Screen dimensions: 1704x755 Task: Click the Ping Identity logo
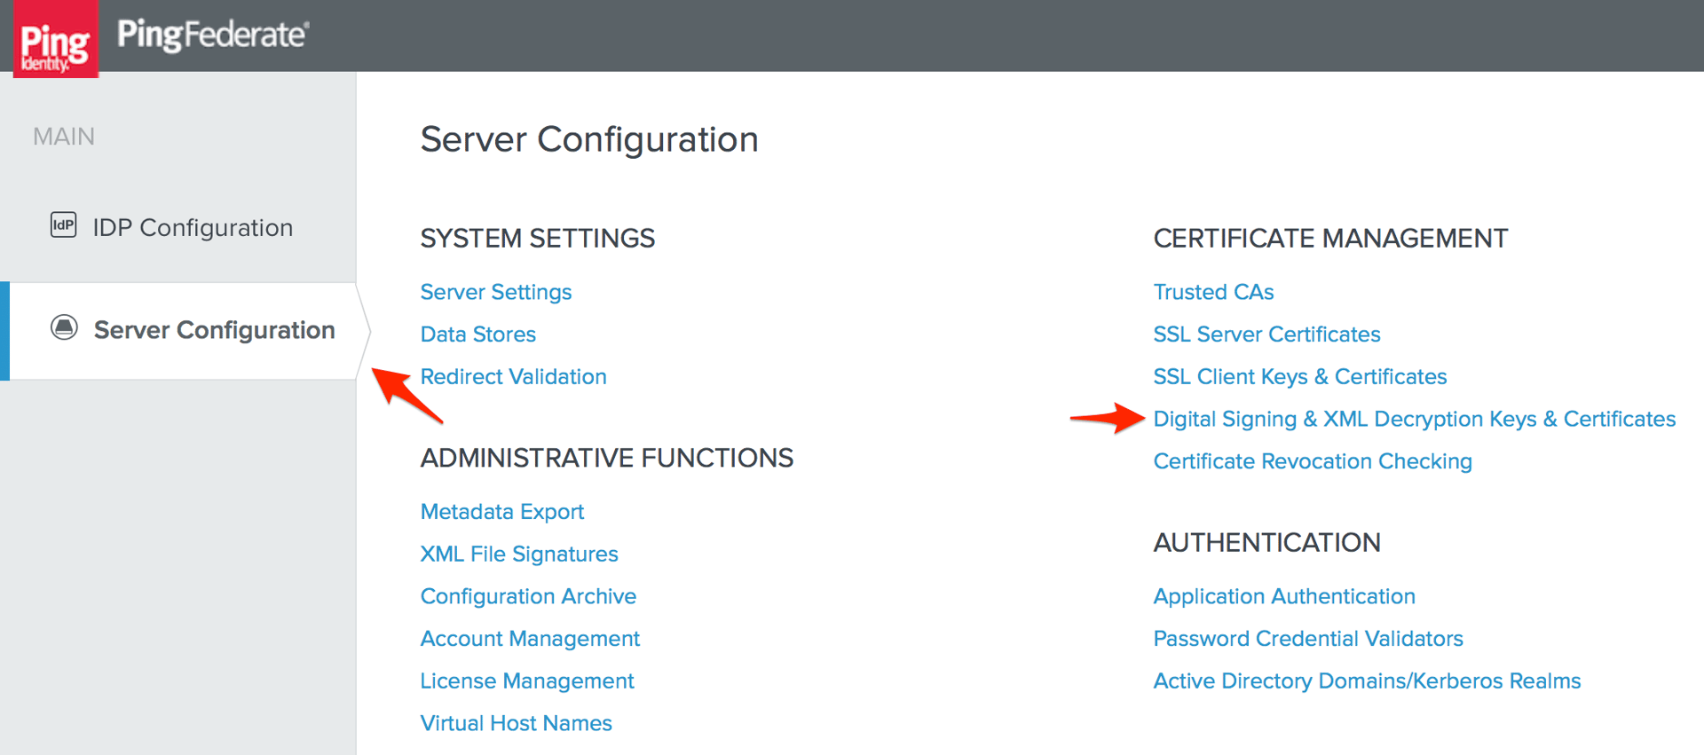click(x=55, y=40)
